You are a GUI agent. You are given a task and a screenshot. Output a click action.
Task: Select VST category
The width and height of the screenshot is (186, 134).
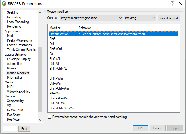pyautogui.click(x=10, y=106)
